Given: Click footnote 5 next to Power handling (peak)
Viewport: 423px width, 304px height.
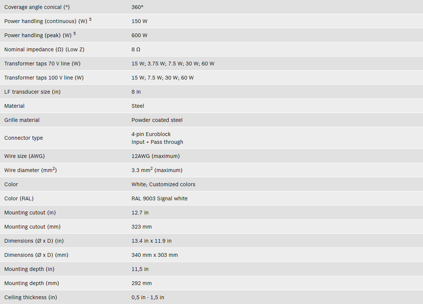Looking at the screenshot, I should pos(74,34).
